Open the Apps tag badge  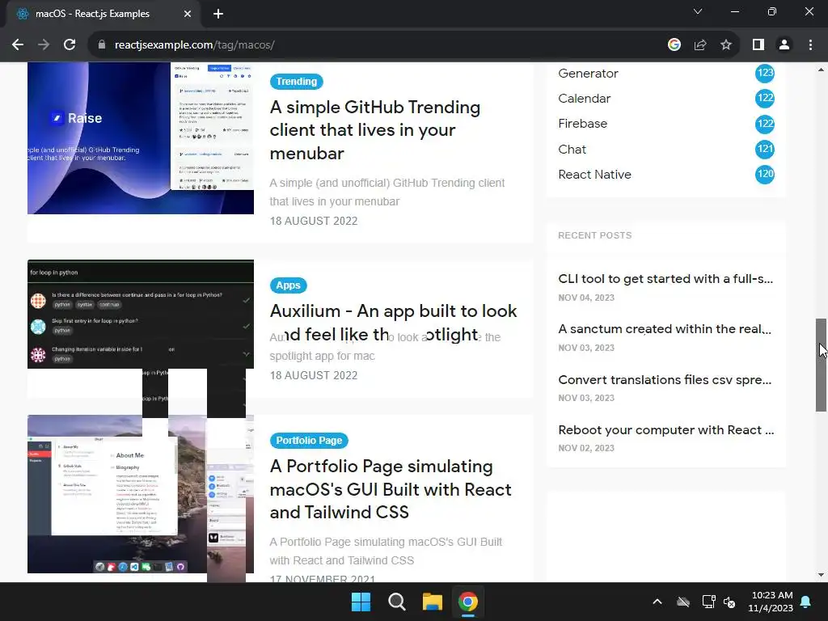pyautogui.click(x=288, y=285)
